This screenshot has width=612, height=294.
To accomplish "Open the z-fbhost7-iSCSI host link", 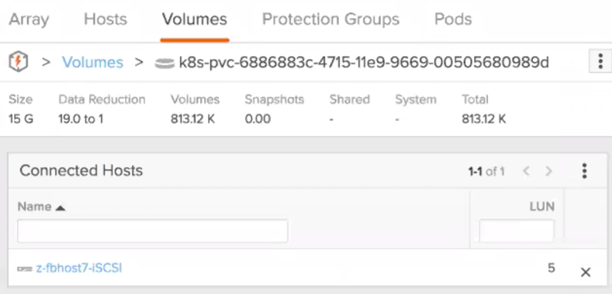I will point(79,268).
